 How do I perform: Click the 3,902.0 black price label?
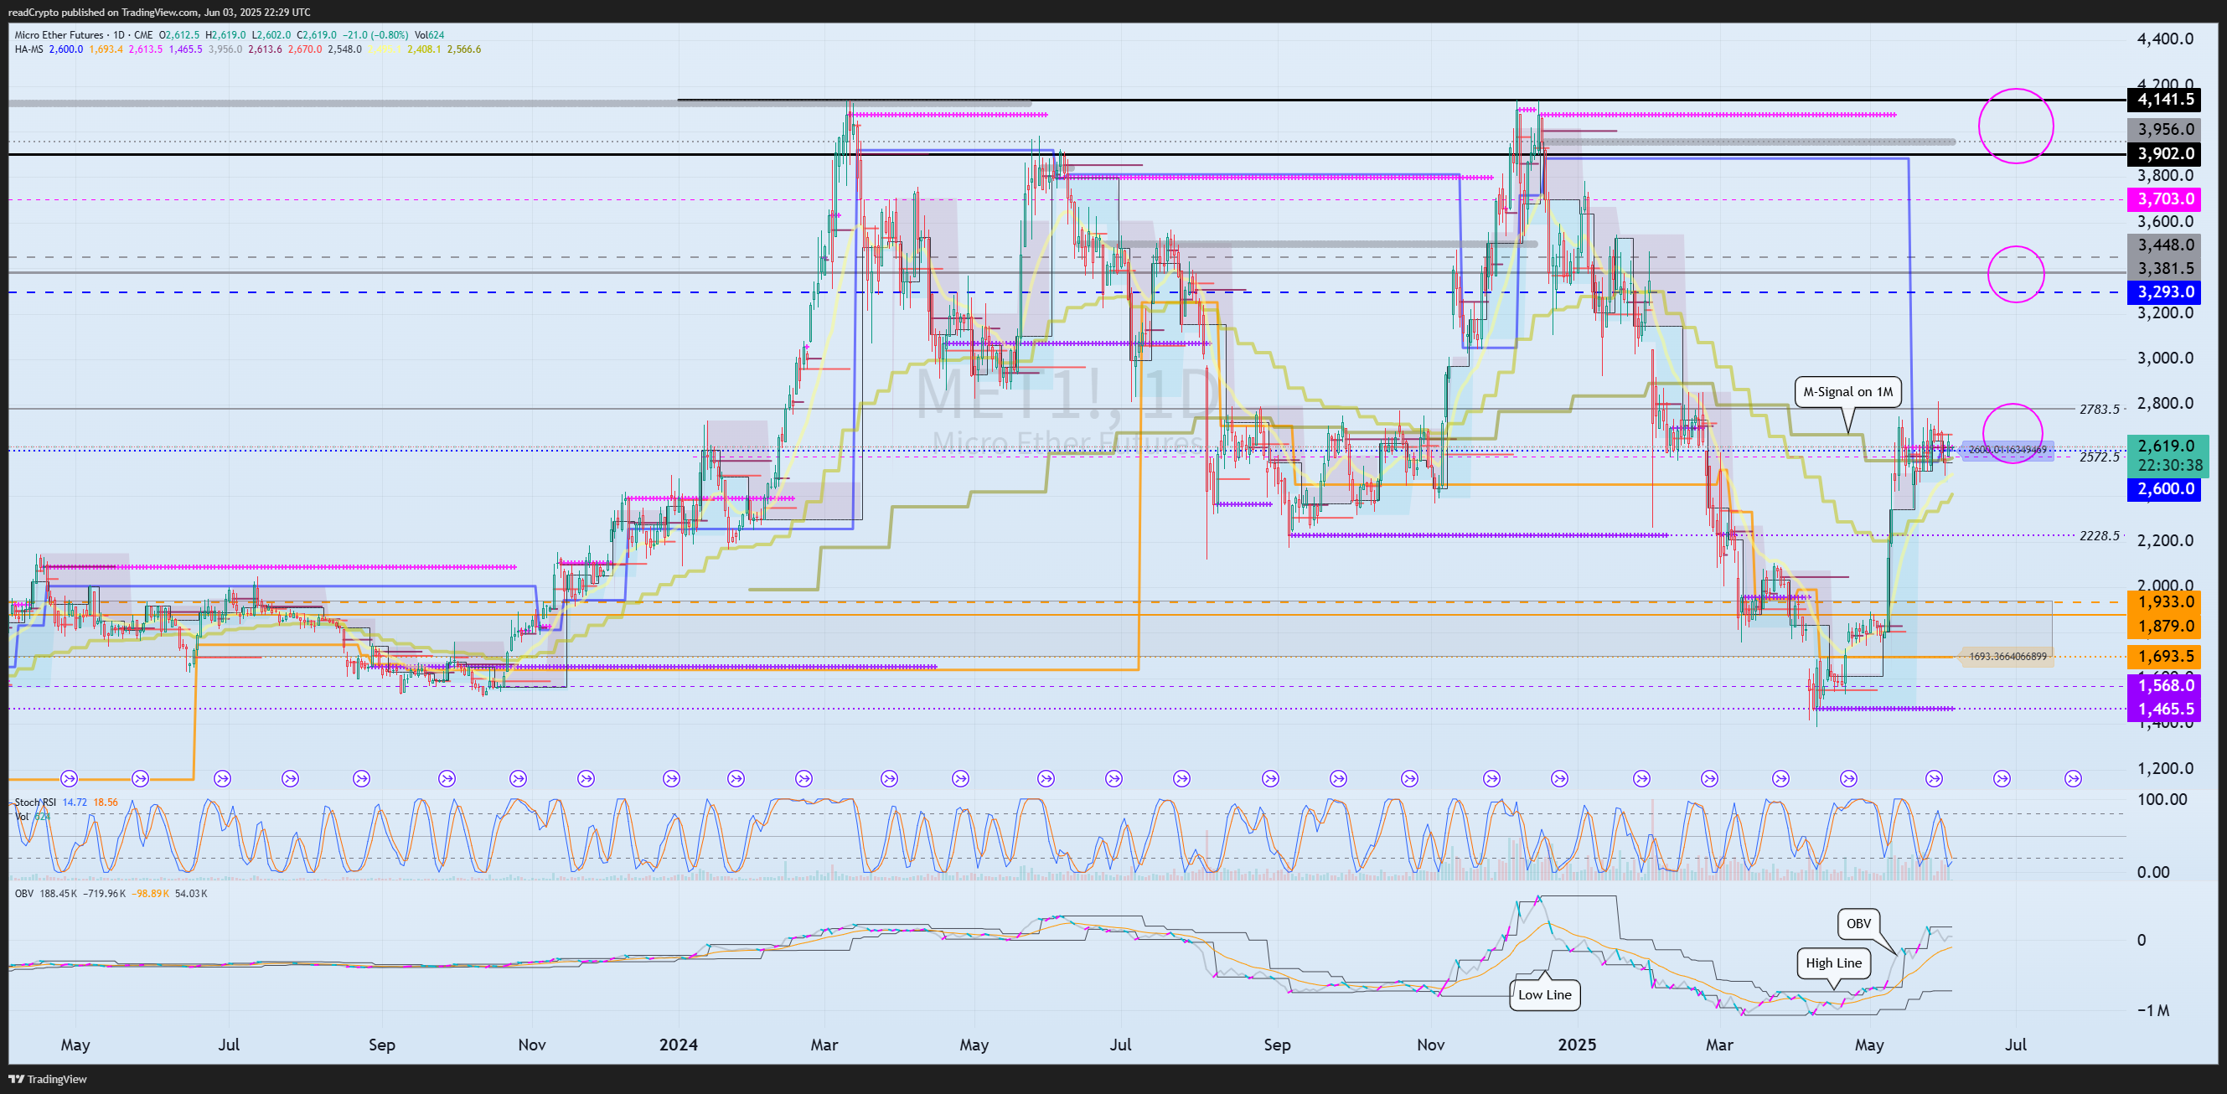(2165, 154)
